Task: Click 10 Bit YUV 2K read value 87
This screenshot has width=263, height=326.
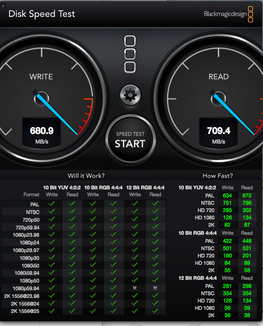Action: tap(247, 225)
